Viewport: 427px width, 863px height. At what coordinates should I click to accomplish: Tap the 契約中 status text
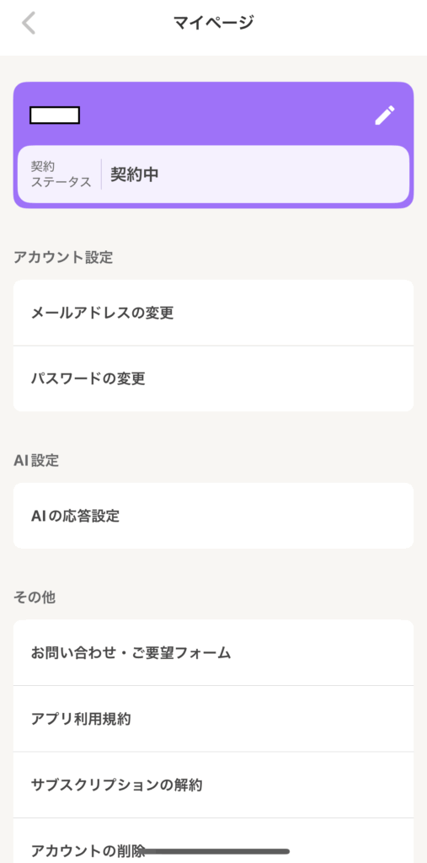[x=135, y=174]
